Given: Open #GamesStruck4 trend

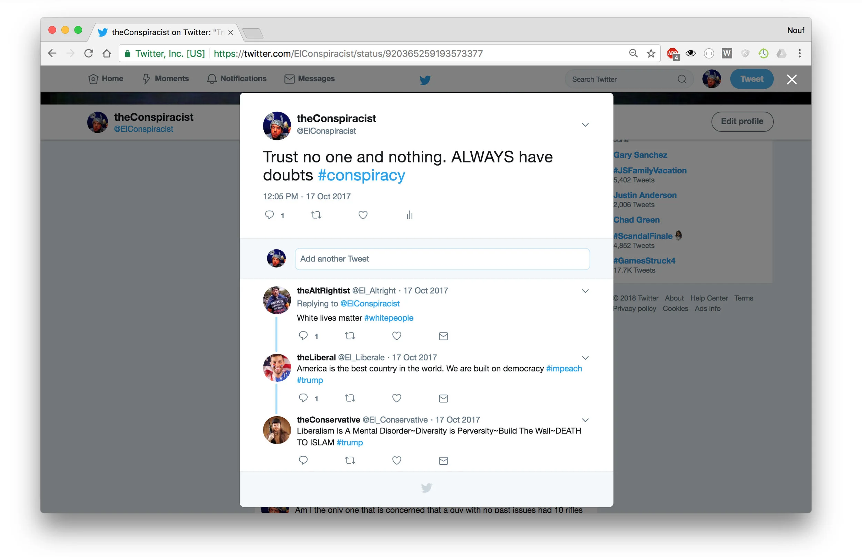Looking at the screenshot, I should point(644,261).
